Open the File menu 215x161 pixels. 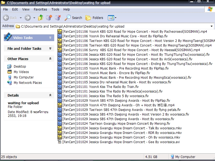tap(5, 9)
